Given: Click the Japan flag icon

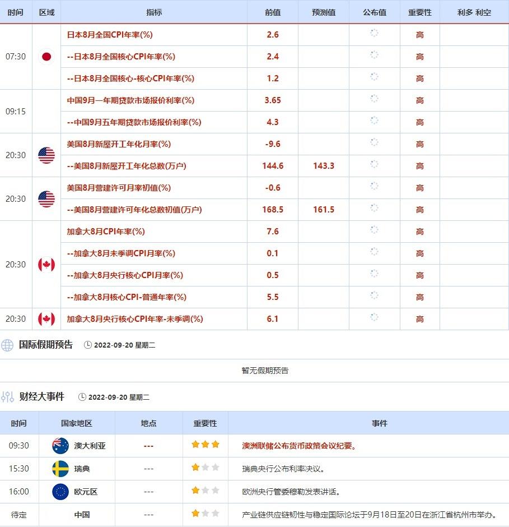Looking at the screenshot, I should [46, 57].
